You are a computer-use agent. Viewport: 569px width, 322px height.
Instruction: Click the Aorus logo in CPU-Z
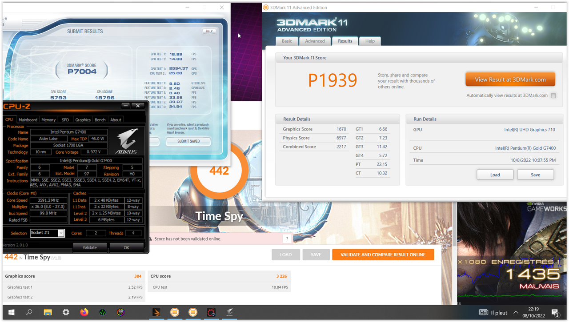(x=126, y=141)
